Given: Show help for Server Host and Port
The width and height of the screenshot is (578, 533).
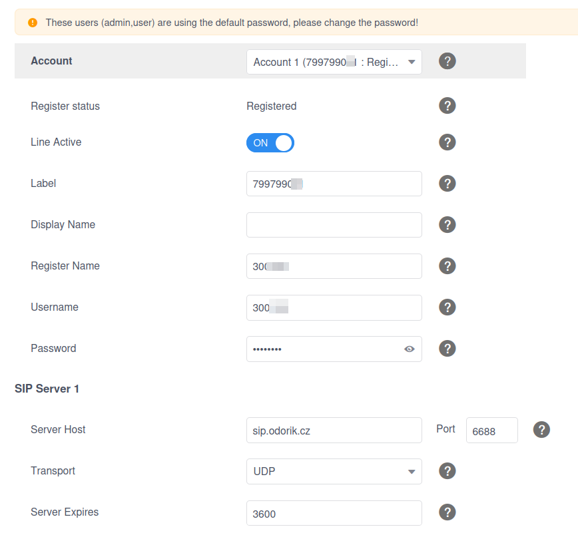Looking at the screenshot, I should pos(541,430).
